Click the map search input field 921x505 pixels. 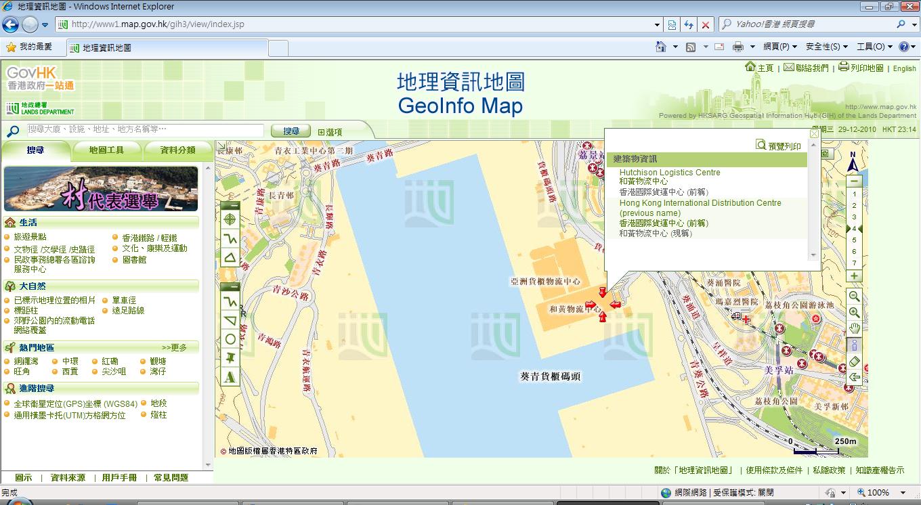tap(145, 130)
